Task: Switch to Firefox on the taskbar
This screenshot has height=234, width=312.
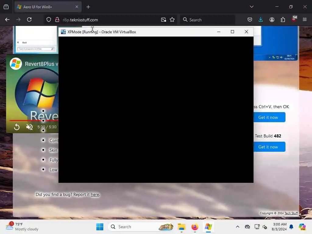Action: (195, 227)
